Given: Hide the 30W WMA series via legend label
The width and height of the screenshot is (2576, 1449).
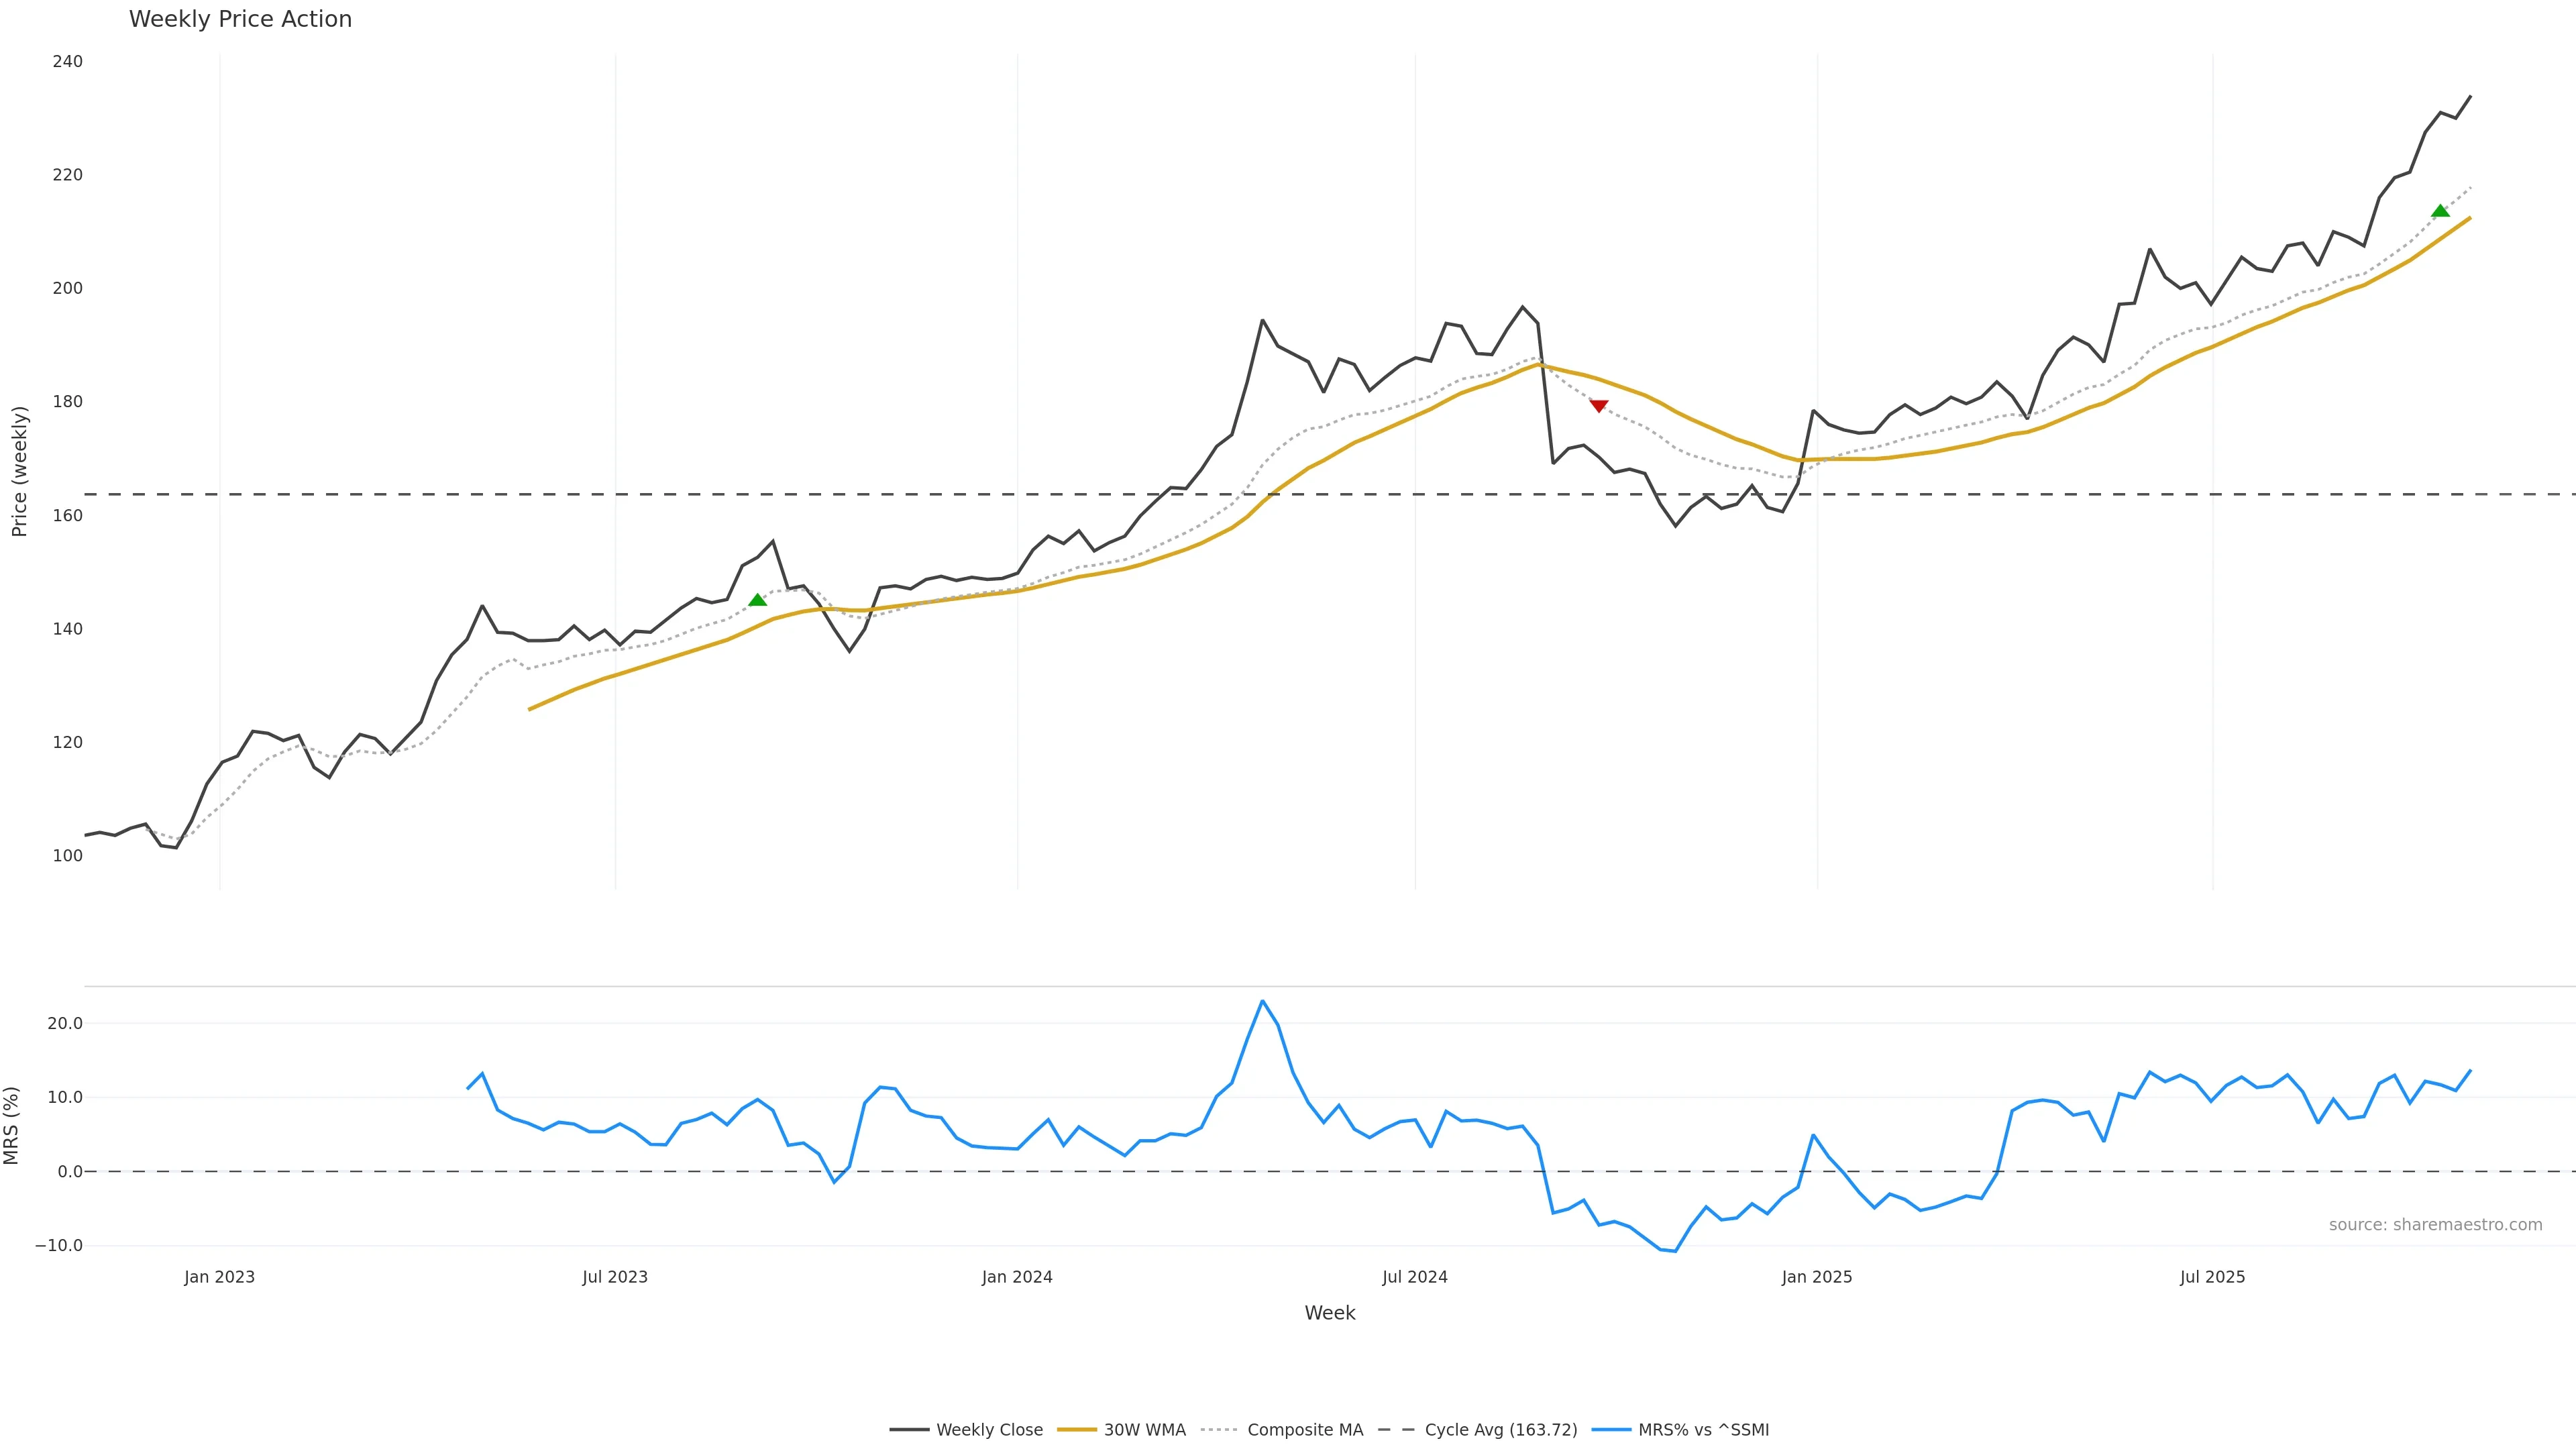Looking at the screenshot, I should point(1144,1430).
